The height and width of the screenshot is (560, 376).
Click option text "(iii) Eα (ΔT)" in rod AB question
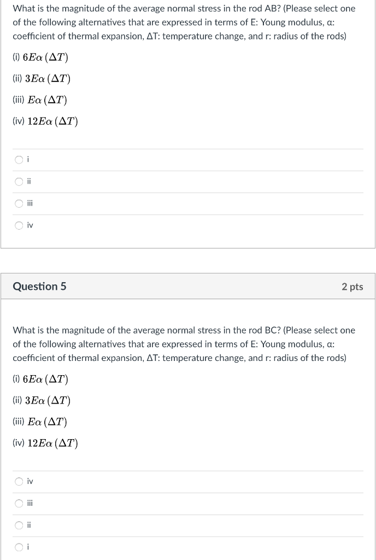pos(40,100)
